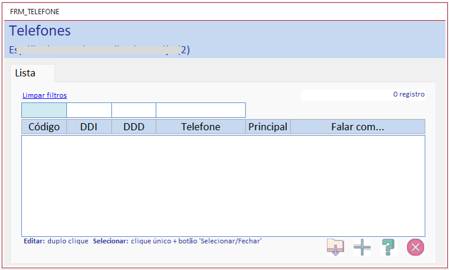Click the Selecionar: clique único hint text
The image size is (449, 270).
(177, 241)
